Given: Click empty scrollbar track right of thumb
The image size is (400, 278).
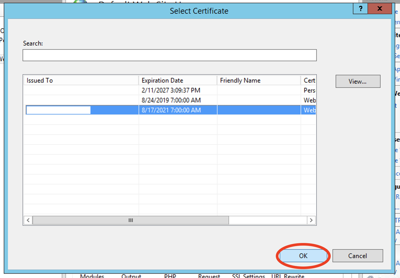Looking at the screenshot, I should [x=267, y=220].
